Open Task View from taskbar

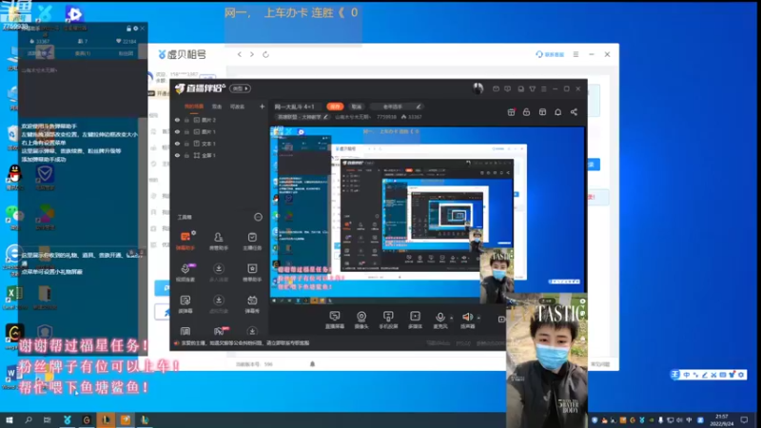(x=47, y=419)
